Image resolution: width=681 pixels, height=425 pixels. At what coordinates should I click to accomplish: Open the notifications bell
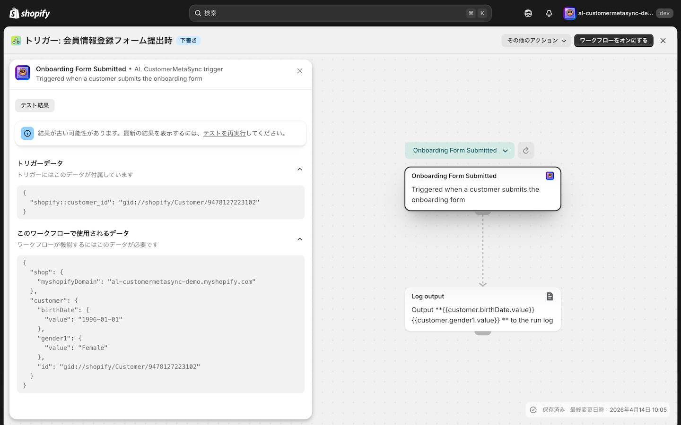pyautogui.click(x=549, y=13)
